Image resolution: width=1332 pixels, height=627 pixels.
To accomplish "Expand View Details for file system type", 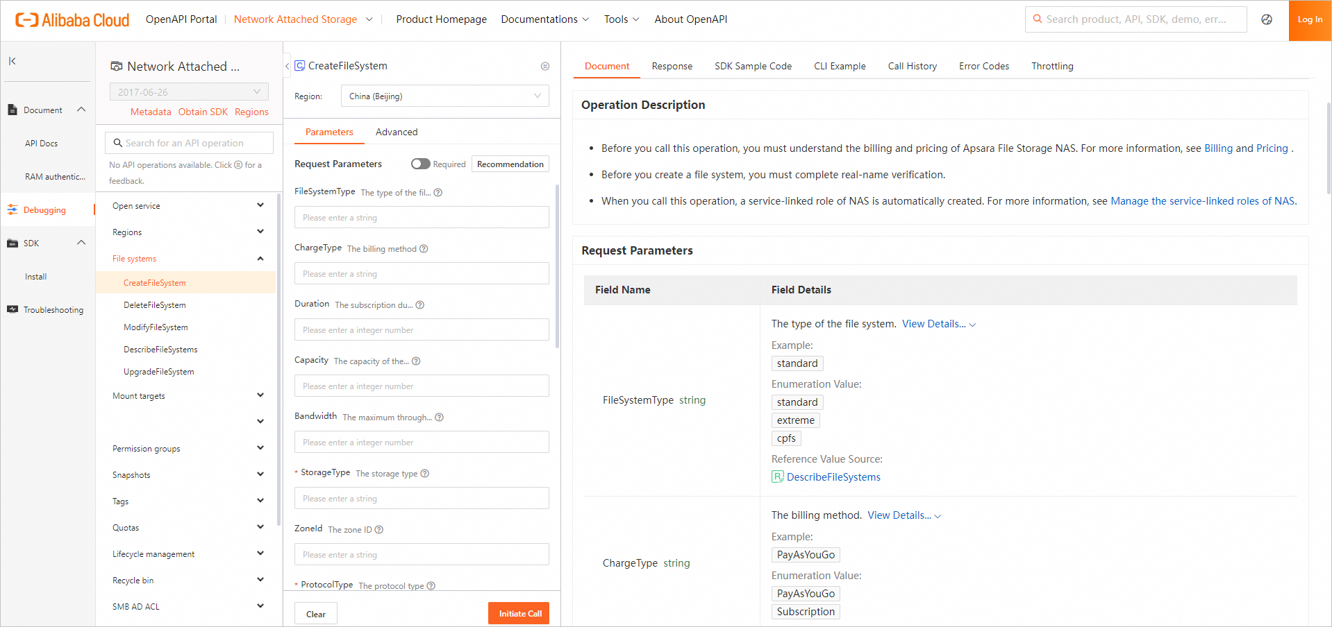I will [938, 324].
